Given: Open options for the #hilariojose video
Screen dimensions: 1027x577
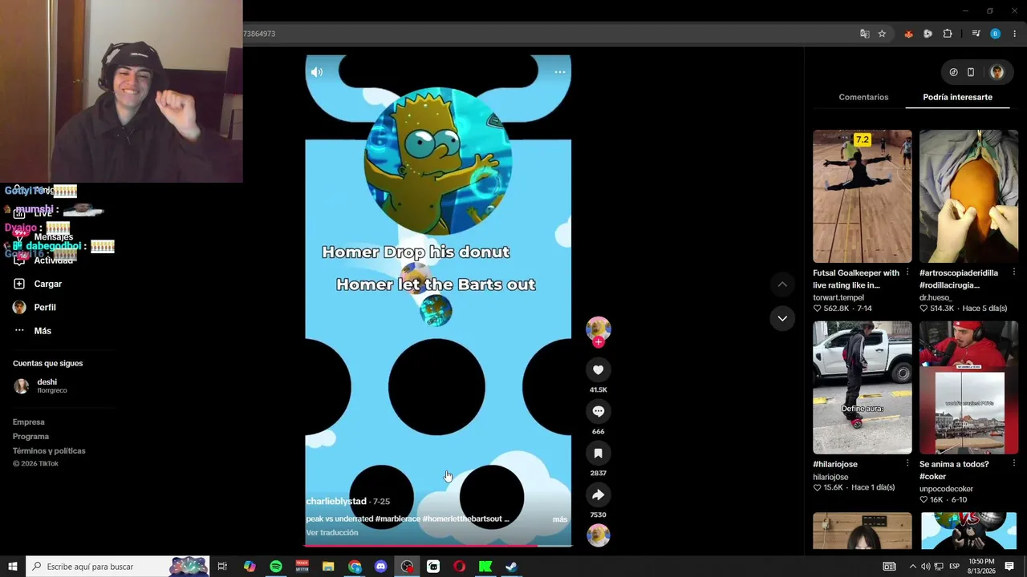Looking at the screenshot, I should tap(907, 464).
